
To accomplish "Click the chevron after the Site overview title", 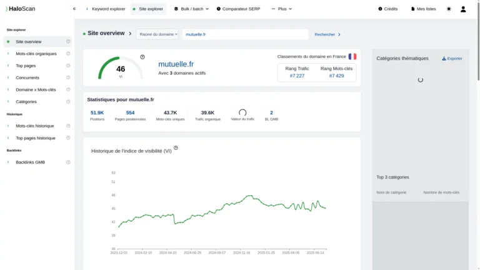I will (130, 33).
